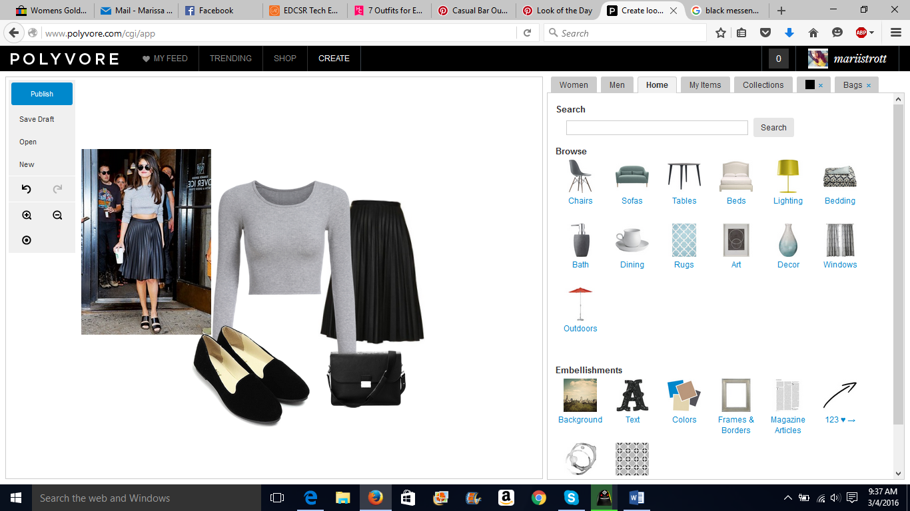Open the Firefox hamburger menu
Viewport: 910px width, 511px height.
click(x=896, y=33)
